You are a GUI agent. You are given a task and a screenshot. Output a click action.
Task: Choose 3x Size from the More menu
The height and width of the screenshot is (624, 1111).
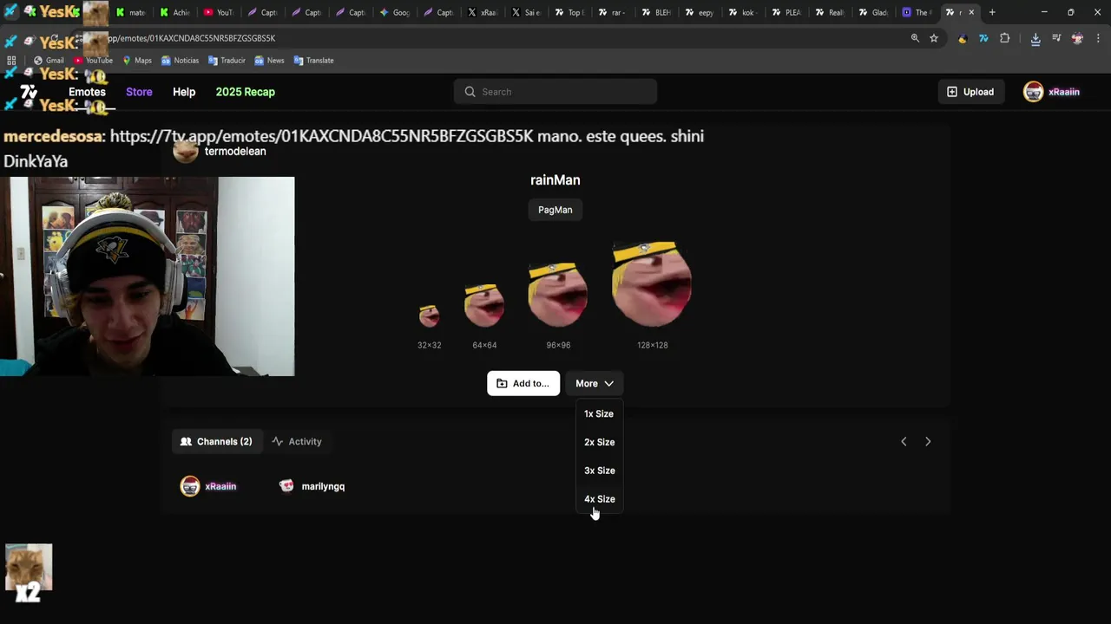[599, 471]
